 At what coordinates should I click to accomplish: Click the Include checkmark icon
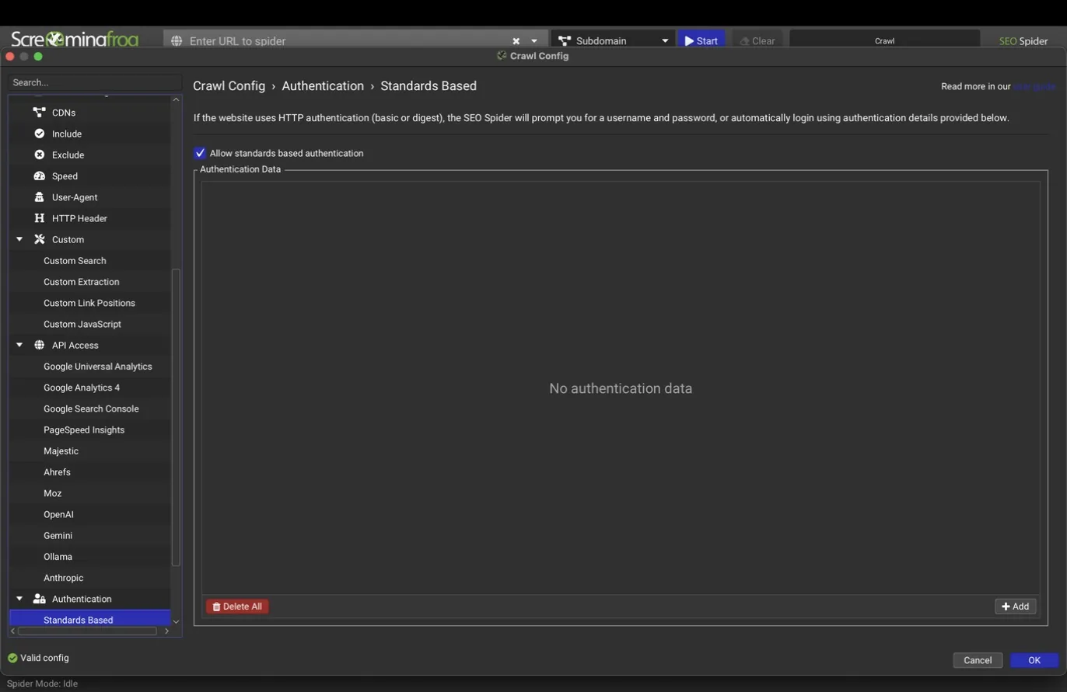[x=39, y=134]
